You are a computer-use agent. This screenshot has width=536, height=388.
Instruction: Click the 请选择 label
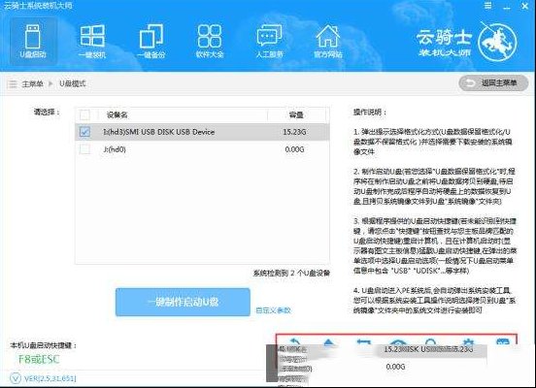click(x=47, y=112)
